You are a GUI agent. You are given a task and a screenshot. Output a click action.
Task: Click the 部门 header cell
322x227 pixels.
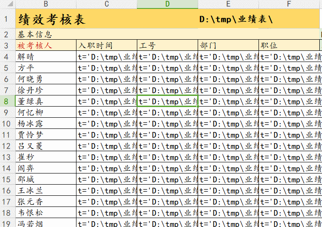coord(228,45)
